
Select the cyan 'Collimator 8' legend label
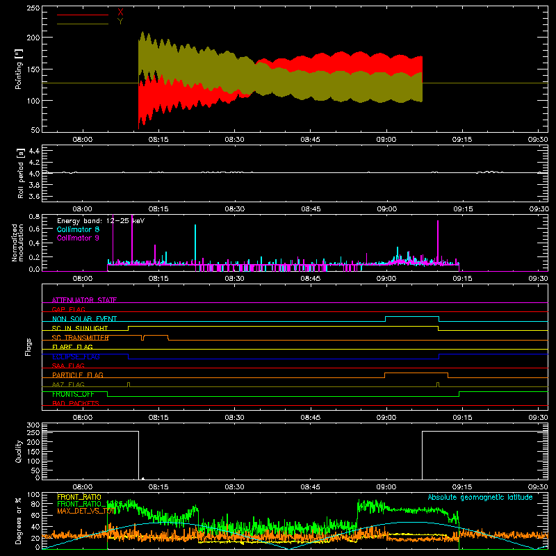click(x=78, y=229)
